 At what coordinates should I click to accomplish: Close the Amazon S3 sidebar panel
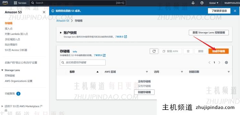44,12
